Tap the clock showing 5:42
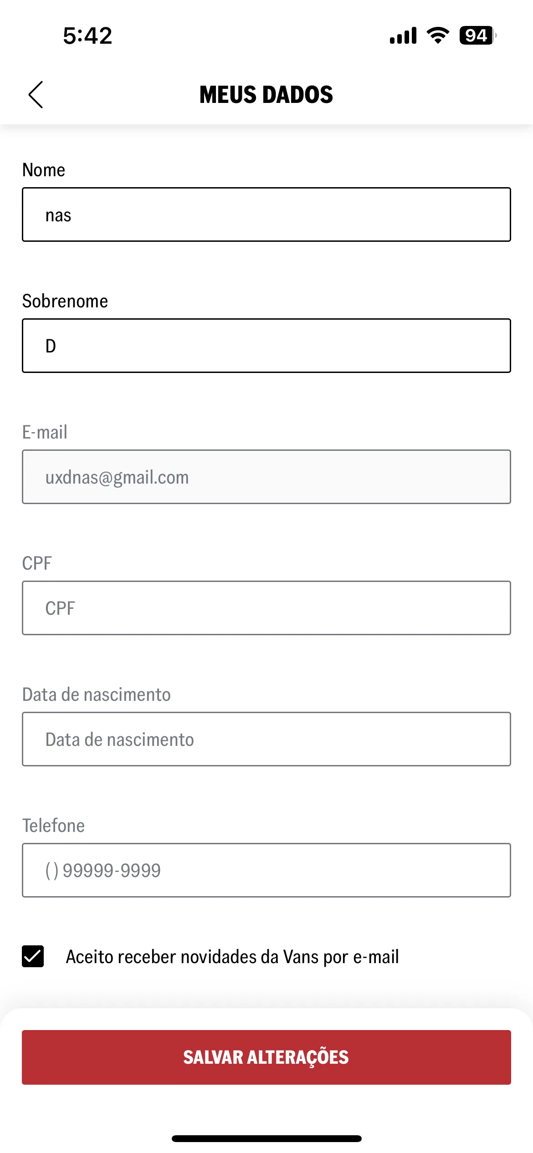533x1153 pixels. point(87,36)
